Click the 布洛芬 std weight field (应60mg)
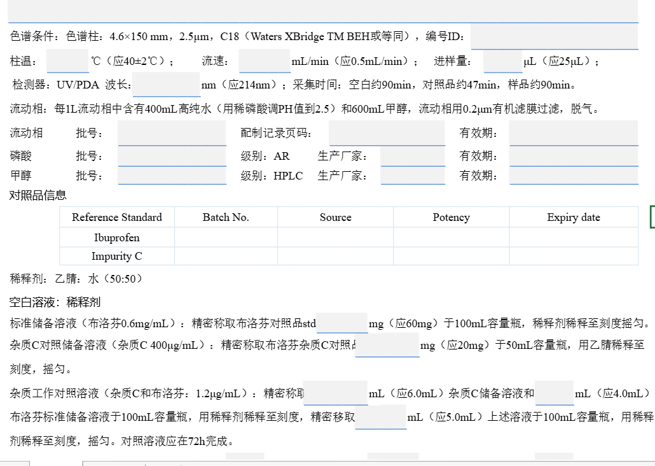This screenshot has width=655, height=466. (342, 323)
